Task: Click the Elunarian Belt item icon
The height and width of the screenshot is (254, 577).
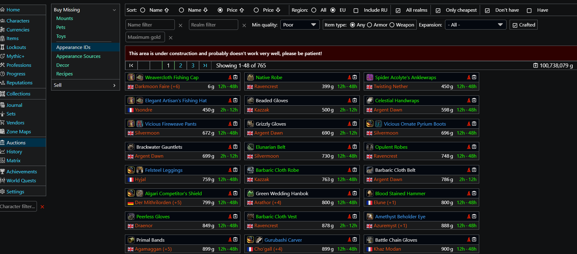Action: click(250, 147)
